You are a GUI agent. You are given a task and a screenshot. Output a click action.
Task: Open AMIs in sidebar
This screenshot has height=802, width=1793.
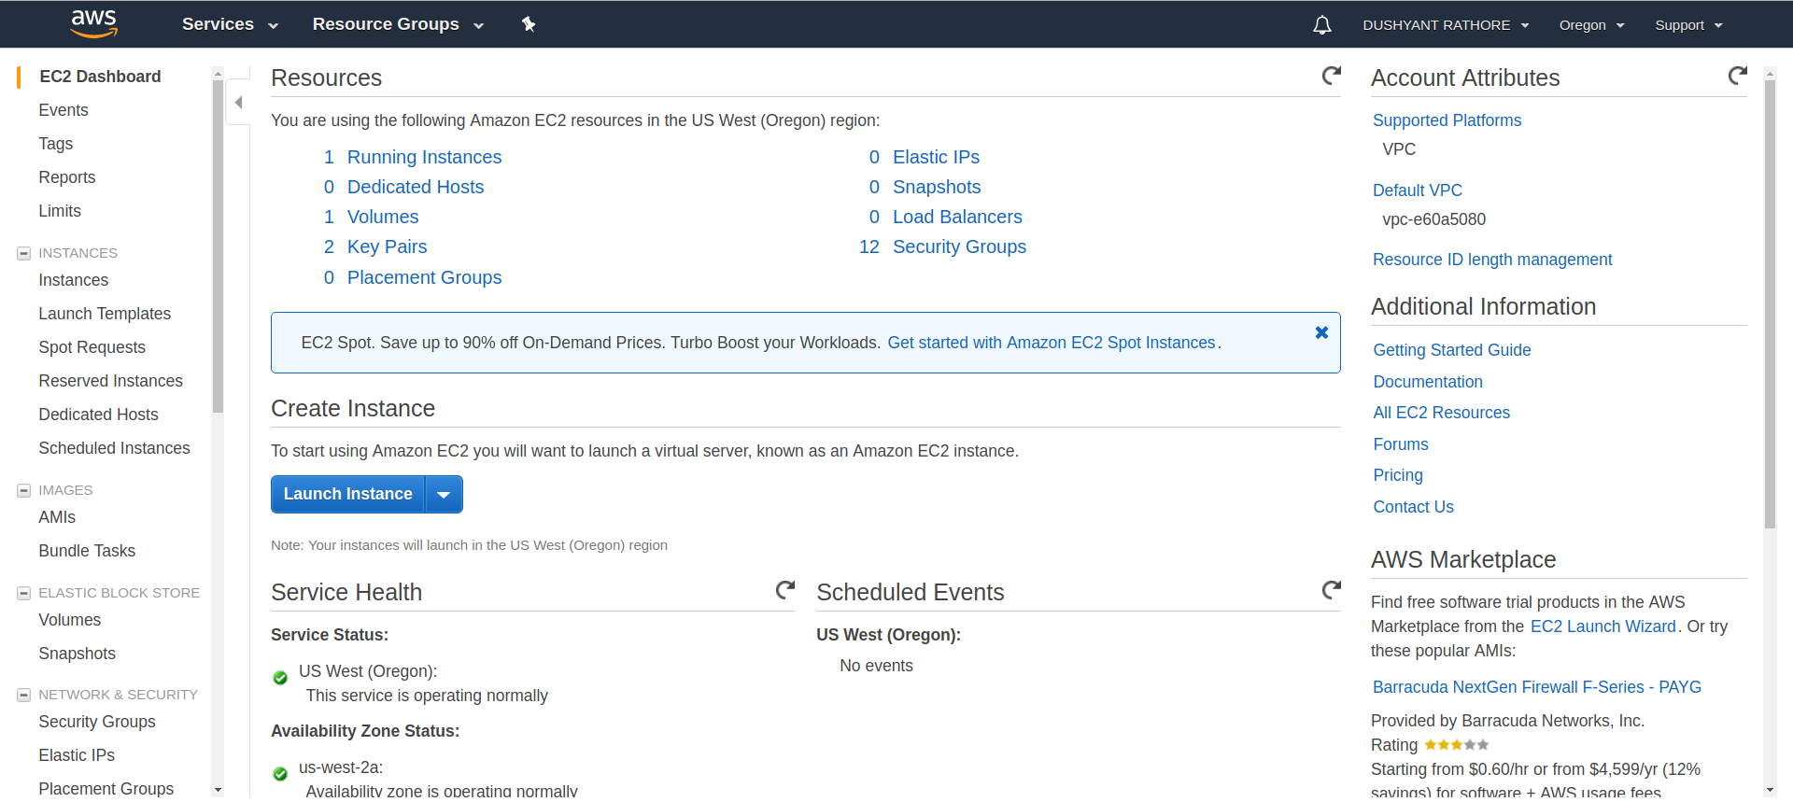(57, 517)
